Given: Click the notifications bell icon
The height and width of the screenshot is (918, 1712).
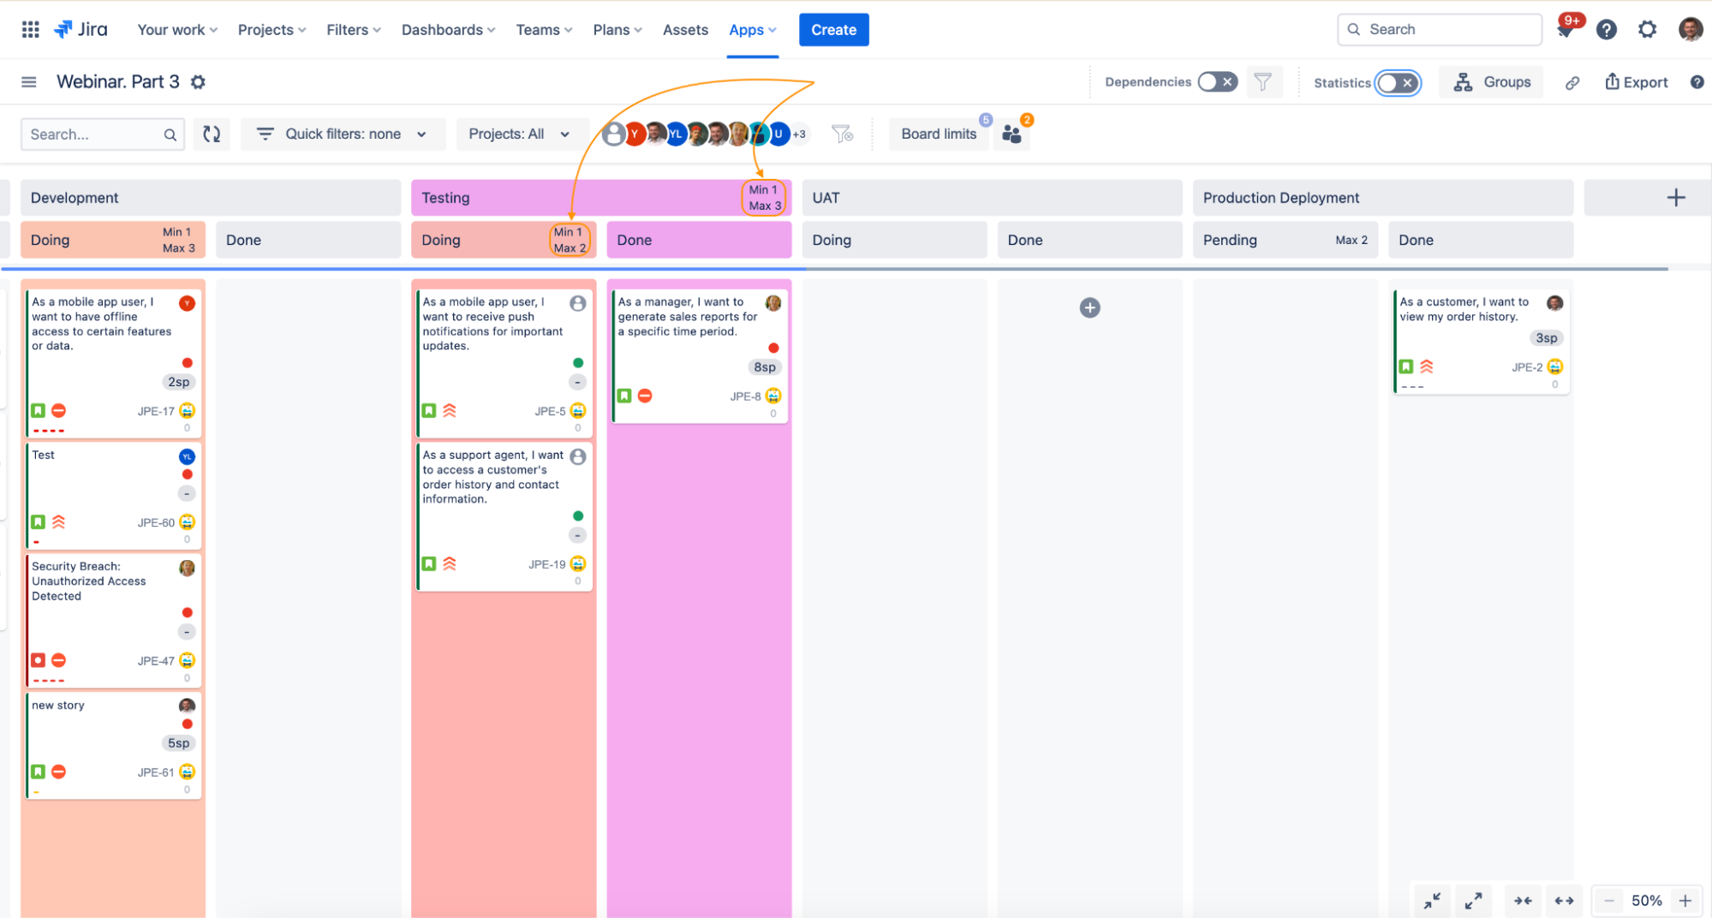Looking at the screenshot, I should tap(1566, 30).
